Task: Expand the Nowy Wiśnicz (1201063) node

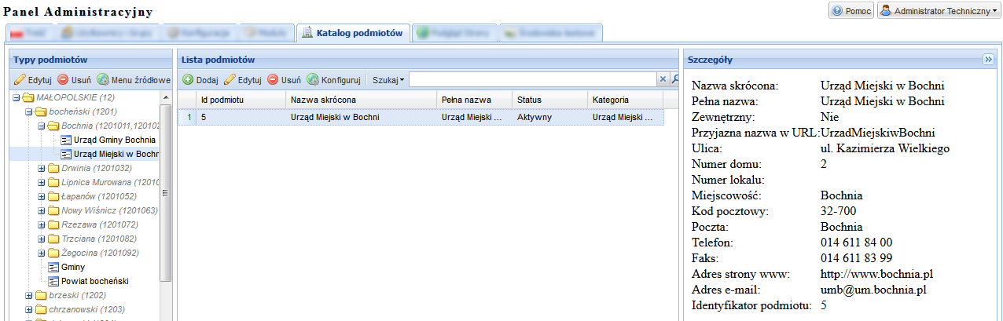Action: pos(42,210)
